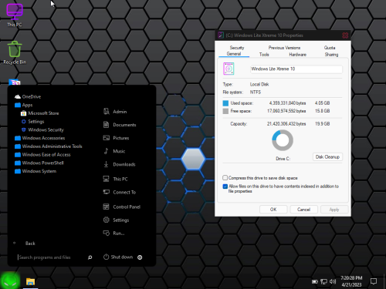Viewport: 386px width, 289px height.
Task: Click the This PC monitor icon in Start menu
Action: pos(106,179)
